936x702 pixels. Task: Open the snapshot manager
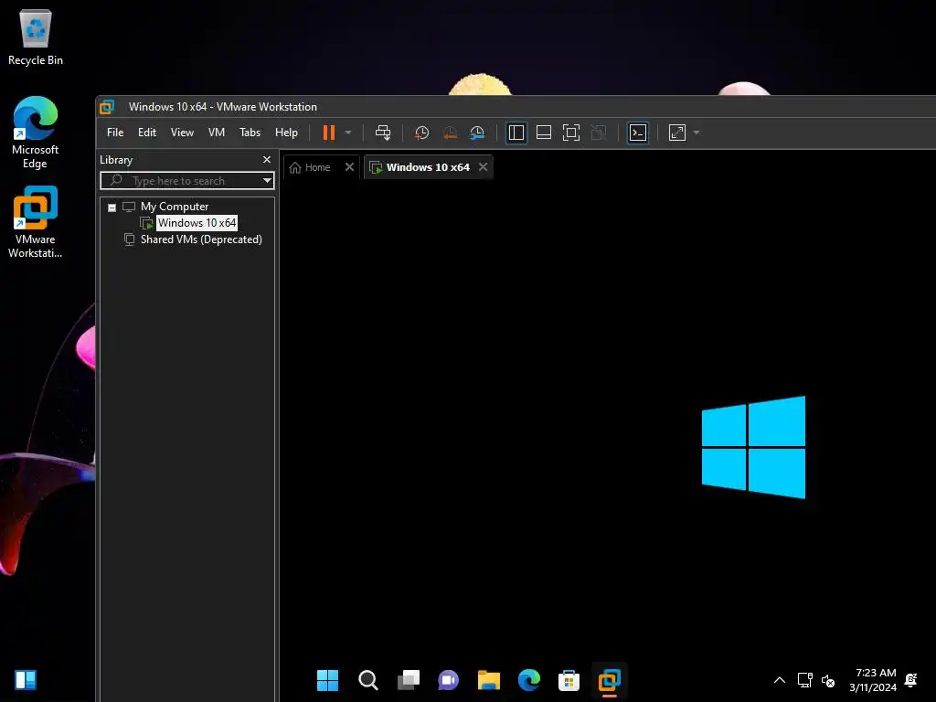(x=477, y=133)
